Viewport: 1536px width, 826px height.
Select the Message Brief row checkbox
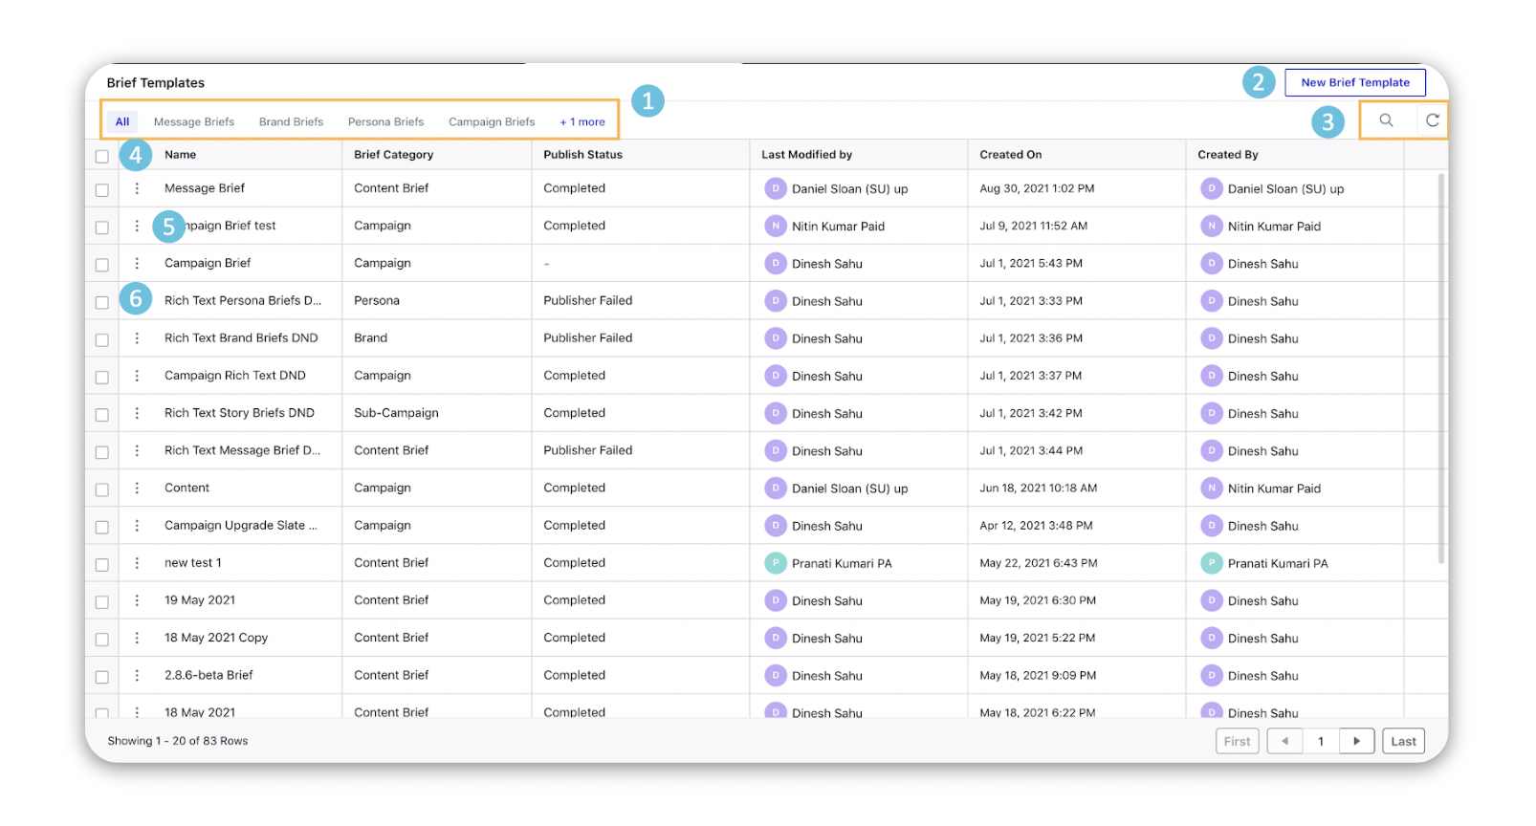click(x=102, y=190)
